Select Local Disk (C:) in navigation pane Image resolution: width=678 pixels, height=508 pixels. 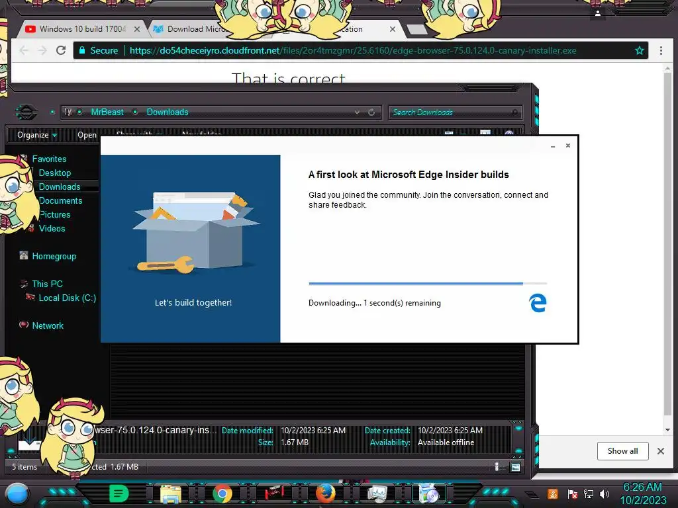[68, 298]
